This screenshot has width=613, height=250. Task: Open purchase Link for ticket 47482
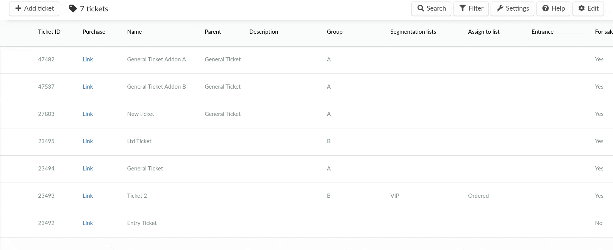coord(88,59)
